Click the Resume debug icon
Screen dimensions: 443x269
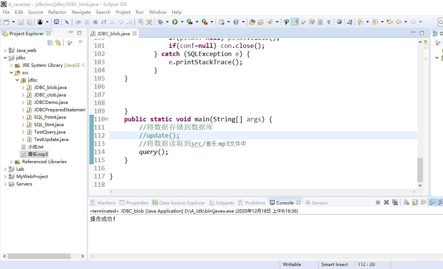pos(78,22)
